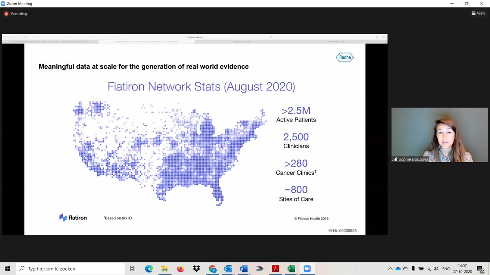This screenshot has width=490, height=275.
Task: Click the '~800' statistic text
Action: (296, 190)
